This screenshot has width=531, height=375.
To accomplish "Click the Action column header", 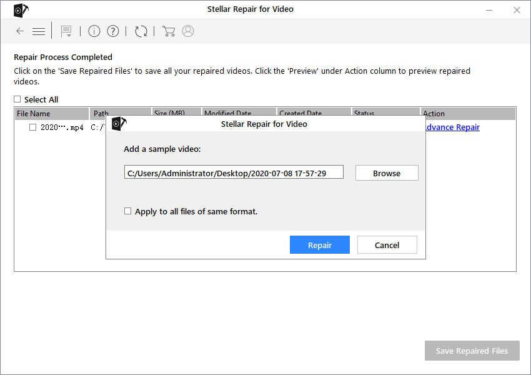I will point(468,114).
